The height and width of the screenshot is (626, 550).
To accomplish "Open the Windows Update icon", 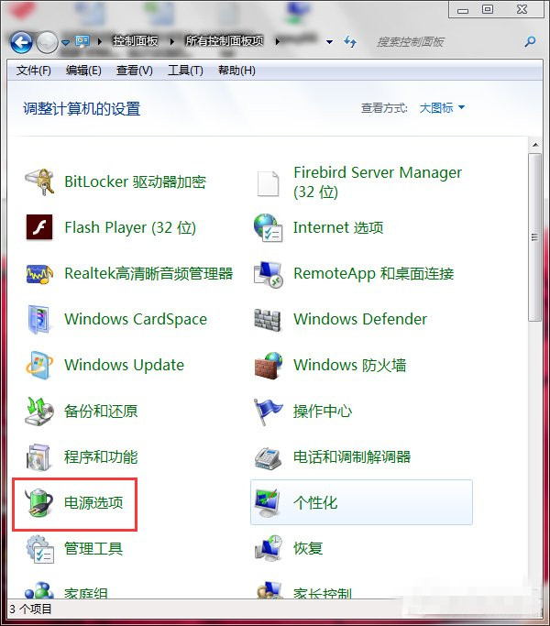I will pyautogui.click(x=39, y=366).
